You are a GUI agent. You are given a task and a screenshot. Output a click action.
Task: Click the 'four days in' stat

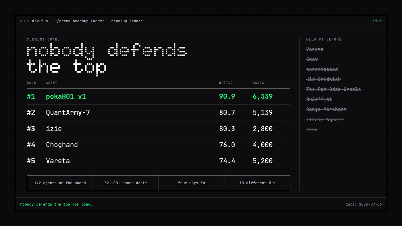(x=191, y=183)
